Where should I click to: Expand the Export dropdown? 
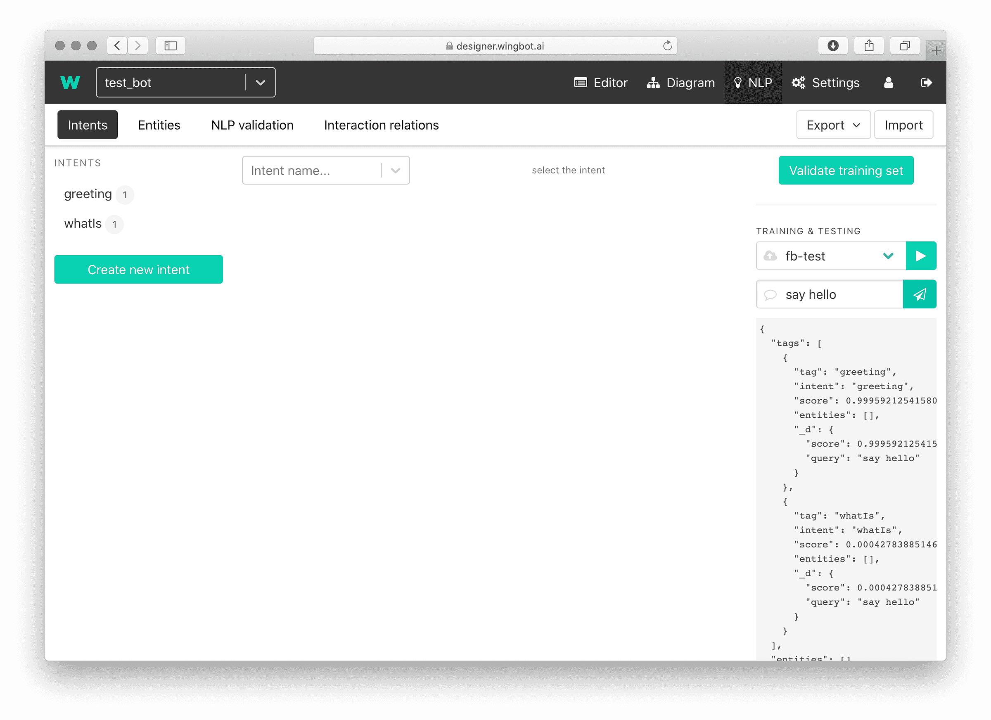pyautogui.click(x=833, y=125)
